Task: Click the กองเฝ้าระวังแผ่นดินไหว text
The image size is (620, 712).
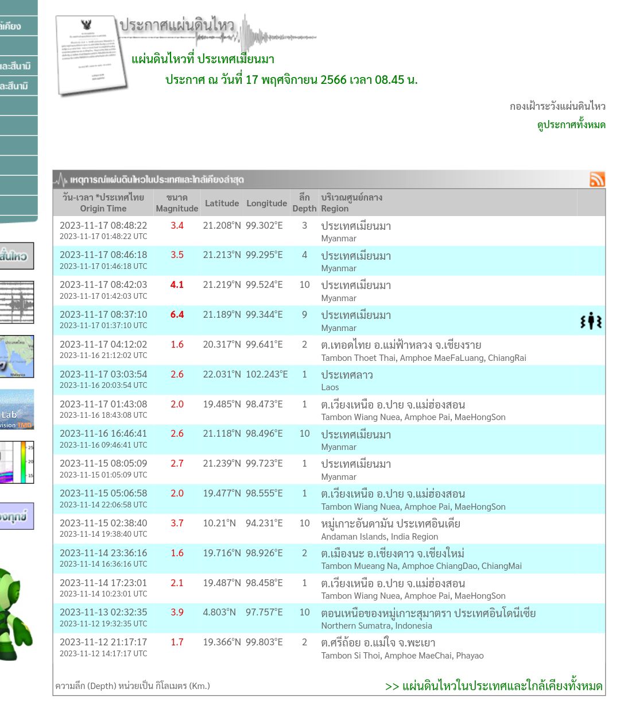Action: [x=557, y=106]
